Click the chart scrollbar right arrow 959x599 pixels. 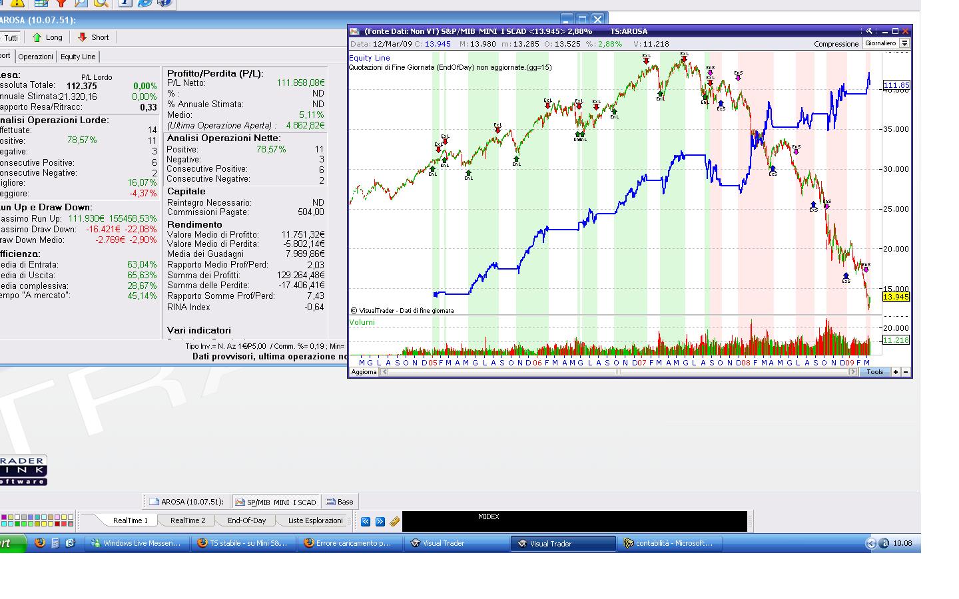853,372
